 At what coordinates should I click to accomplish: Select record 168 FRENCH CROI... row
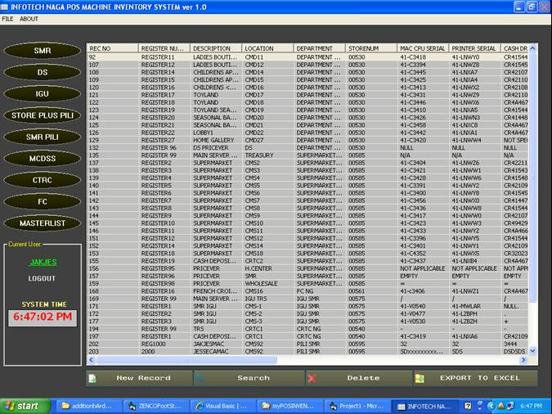click(307, 291)
